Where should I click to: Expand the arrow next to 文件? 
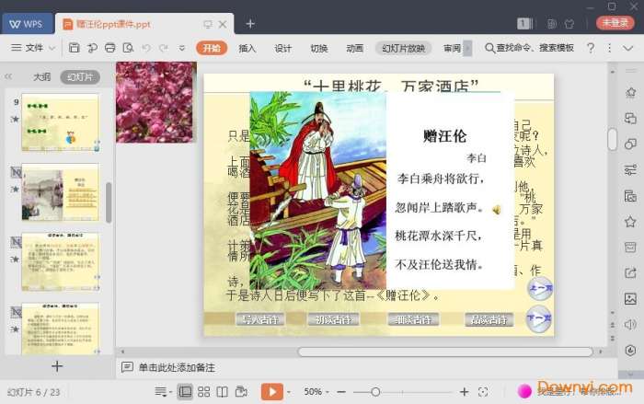point(52,48)
